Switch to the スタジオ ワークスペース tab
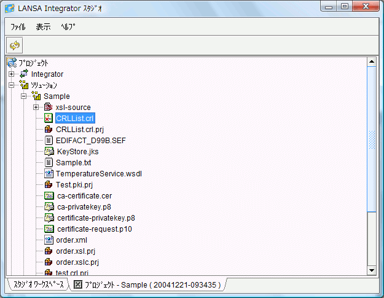The height and width of the screenshot is (298, 384). pos(39,284)
